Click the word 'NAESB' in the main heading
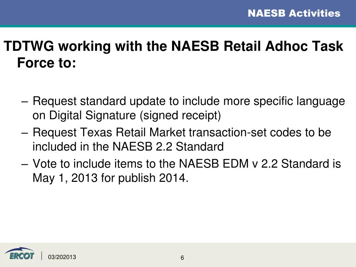Image resolution: width=356 pixels, height=267 pixels. (195, 46)
